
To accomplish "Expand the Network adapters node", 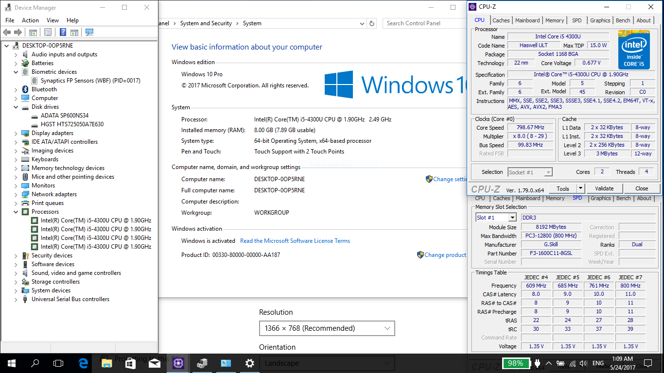I will [16, 194].
